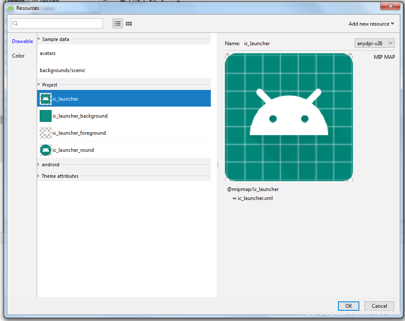The width and height of the screenshot is (405, 321).
Task: Close the Resources dialog
Action: coord(390,6)
